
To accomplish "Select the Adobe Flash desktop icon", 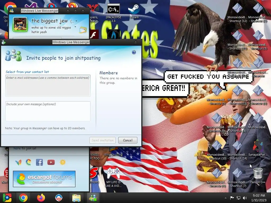I will click(94, 34).
